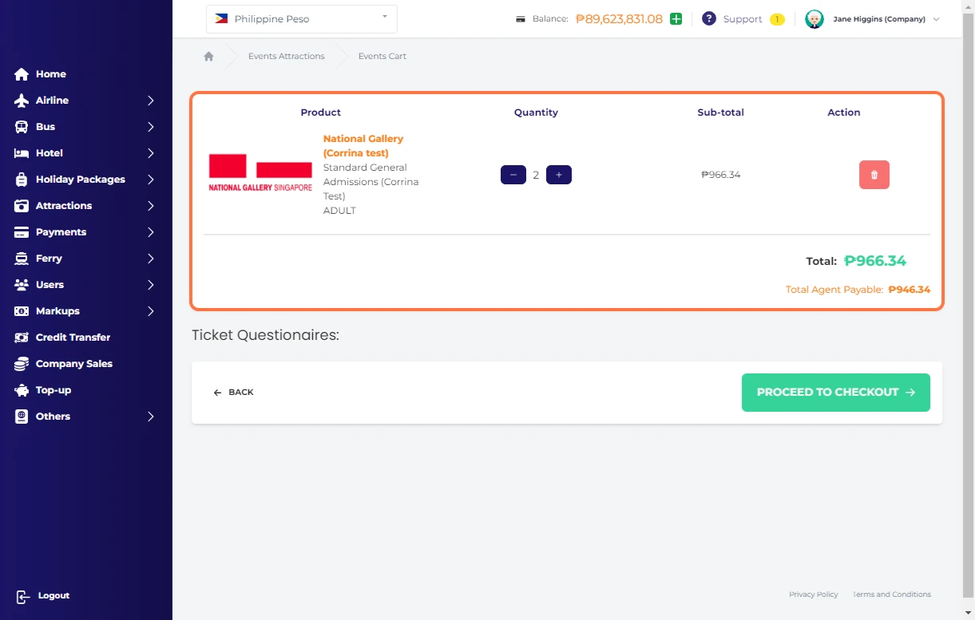
Task: Increase ticket quantity with plus button
Action: click(558, 175)
